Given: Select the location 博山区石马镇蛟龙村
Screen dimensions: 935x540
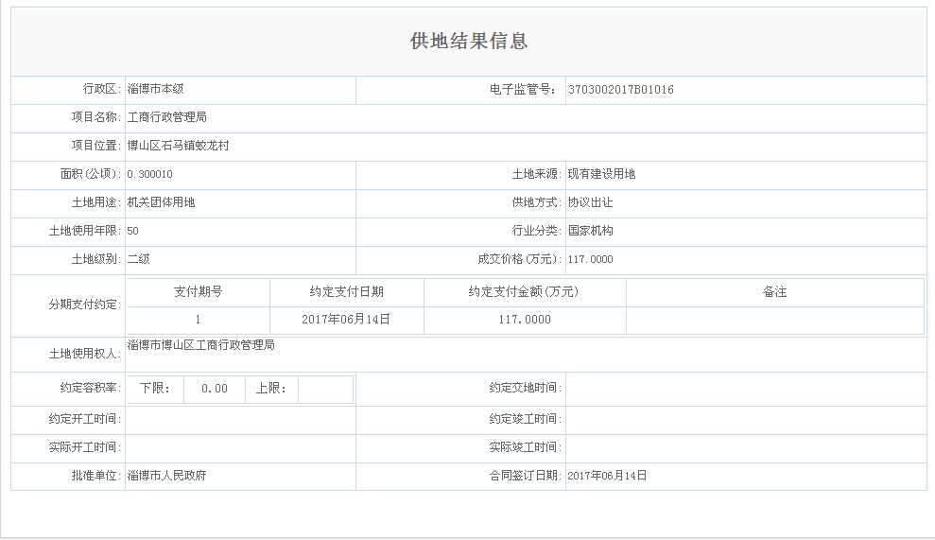Looking at the screenshot, I should click(x=179, y=146).
